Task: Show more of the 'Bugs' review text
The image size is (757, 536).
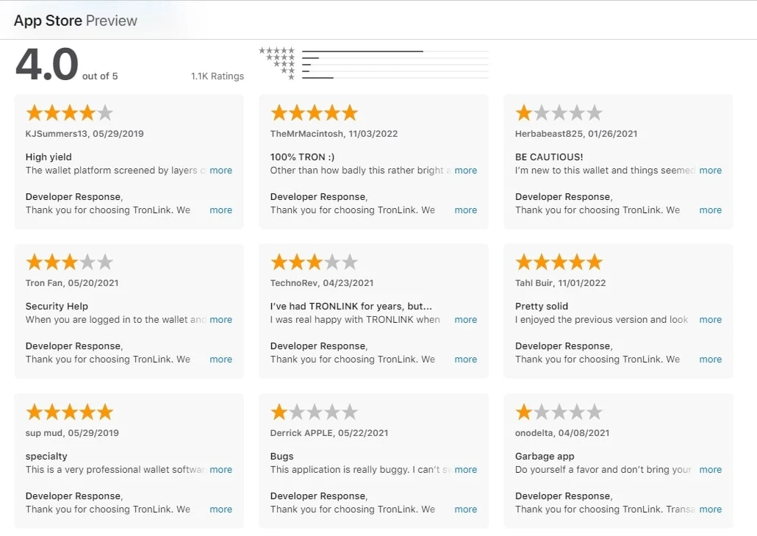Action: tap(465, 469)
